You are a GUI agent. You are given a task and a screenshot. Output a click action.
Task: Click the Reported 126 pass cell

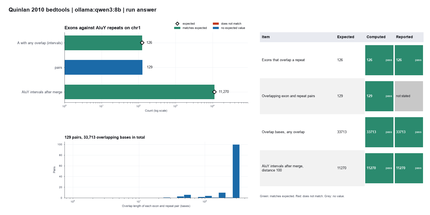[x=409, y=60]
